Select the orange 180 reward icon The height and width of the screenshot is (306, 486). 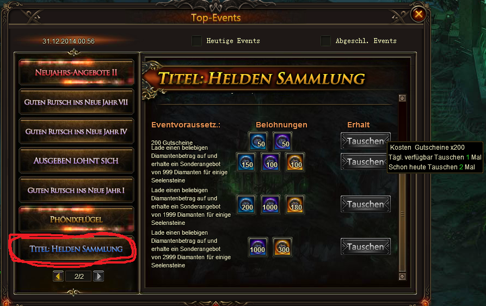[295, 205]
